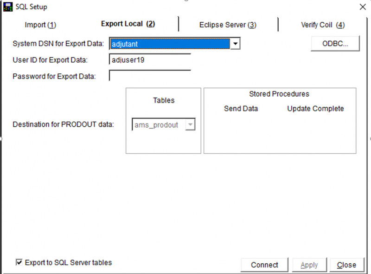Expand the System DSN dropdown arrow
Image resolution: width=371 pixels, height=274 pixels.
236,44
